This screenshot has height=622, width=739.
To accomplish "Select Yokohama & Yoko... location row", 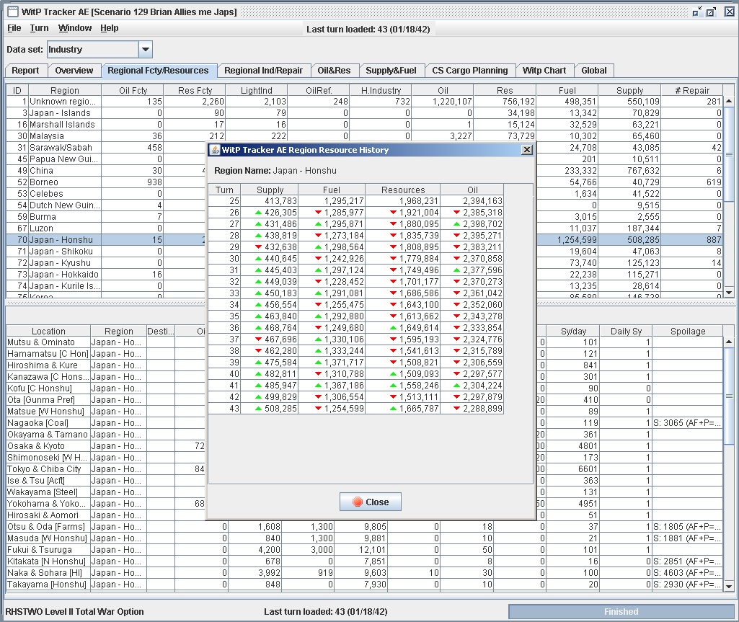I will [105, 504].
